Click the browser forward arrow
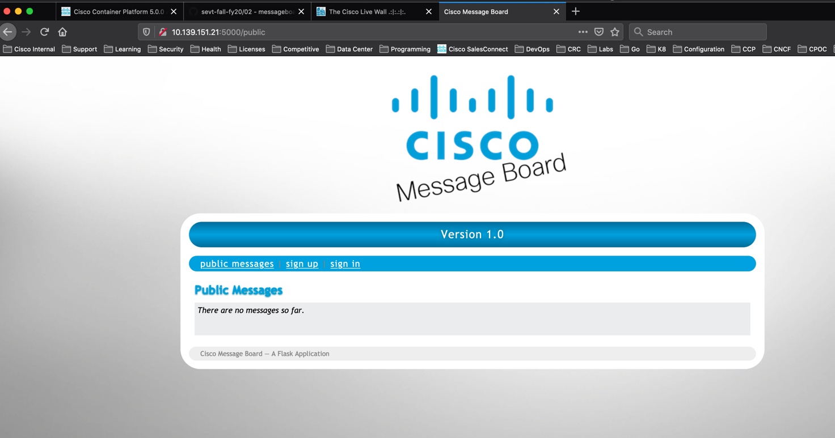This screenshot has height=438, width=835. pyautogui.click(x=26, y=32)
